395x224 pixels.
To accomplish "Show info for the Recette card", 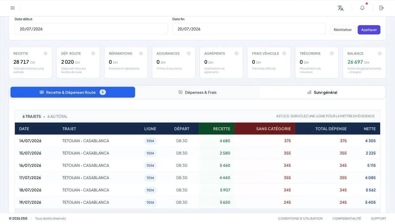I will coord(46,54).
